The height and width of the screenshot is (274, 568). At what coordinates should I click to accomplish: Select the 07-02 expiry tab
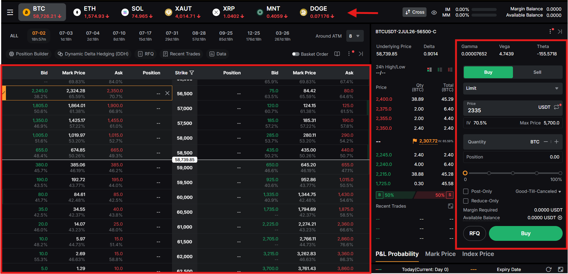click(39, 36)
